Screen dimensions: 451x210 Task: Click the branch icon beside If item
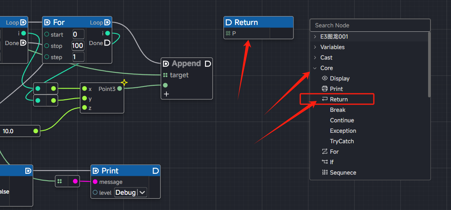pos(325,162)
